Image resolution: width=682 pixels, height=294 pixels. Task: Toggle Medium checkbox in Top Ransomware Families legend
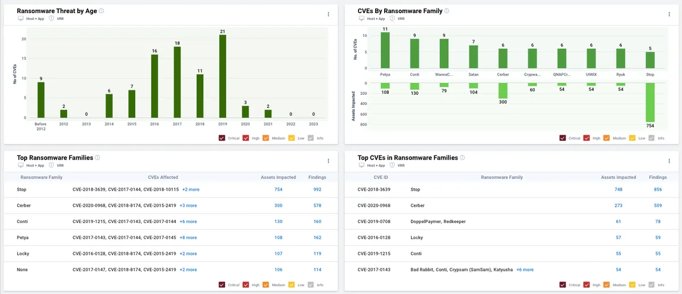[x=265, y=284]
